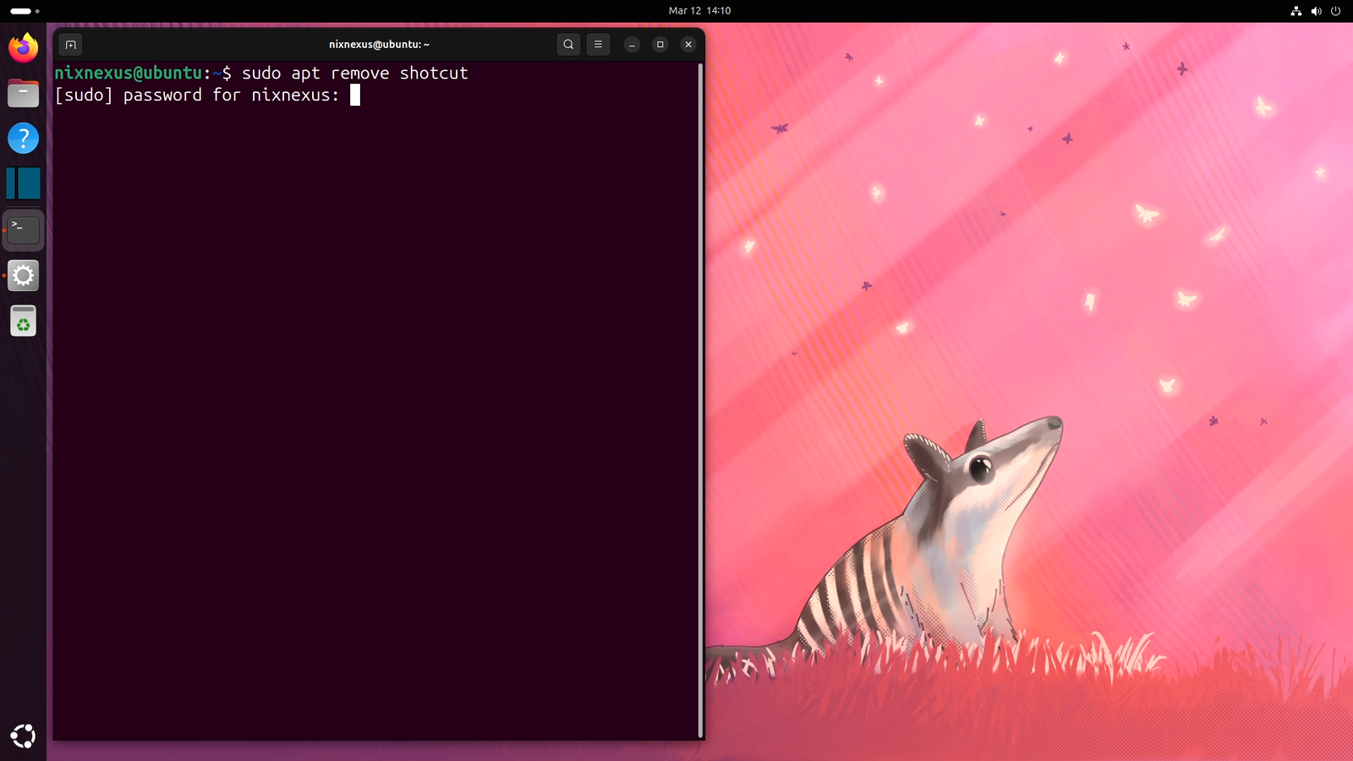This screenshot has height=761, width=1353.
Task: Click the volume indicator in the top bar
Action: pyautogui.click(x=1316, y=11)
